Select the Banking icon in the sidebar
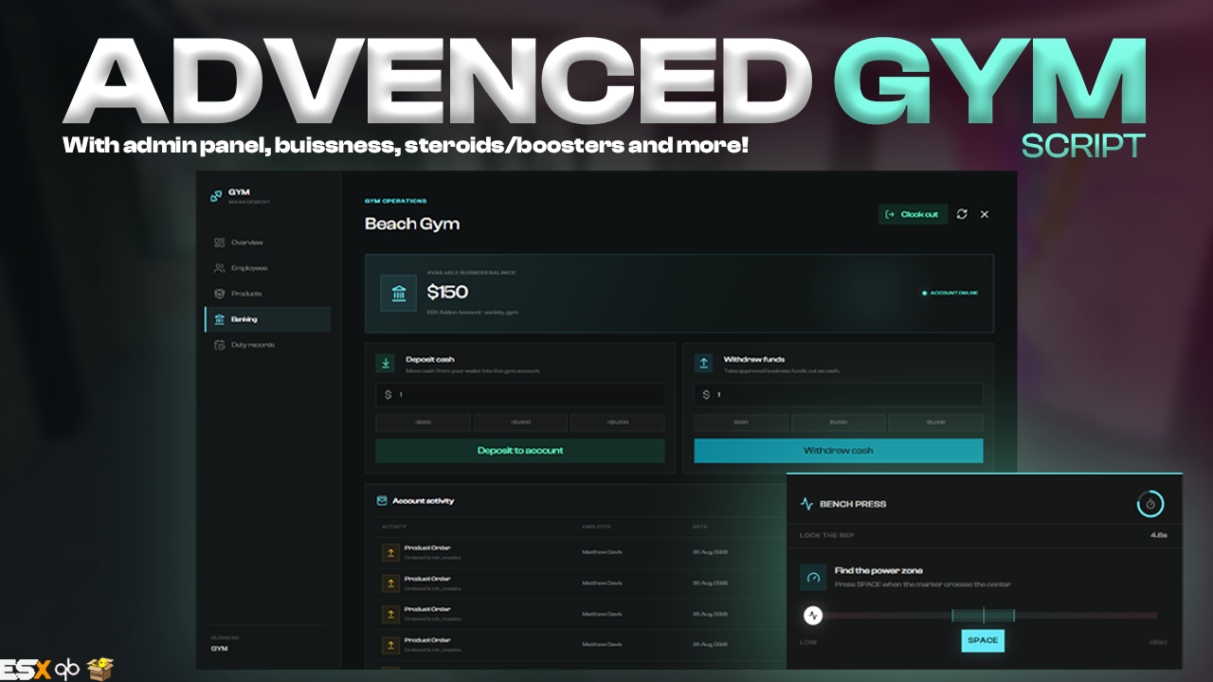This screenshot has height=682, width=1213. [x=219, y=319]
